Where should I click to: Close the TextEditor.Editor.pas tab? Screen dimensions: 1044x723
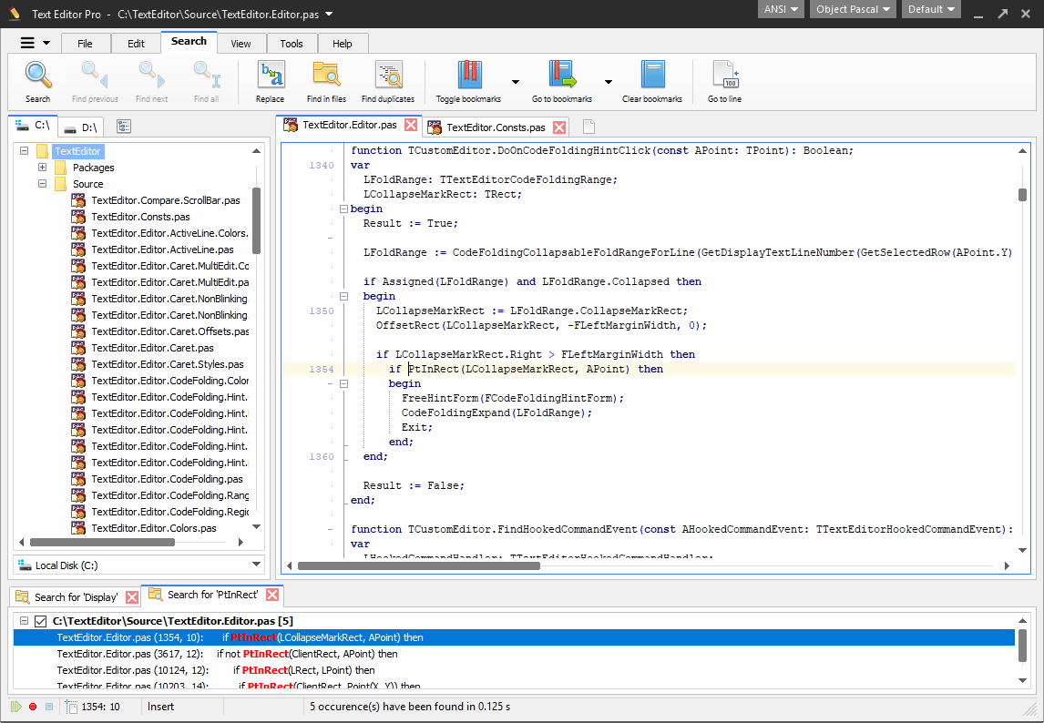(411, 125)
